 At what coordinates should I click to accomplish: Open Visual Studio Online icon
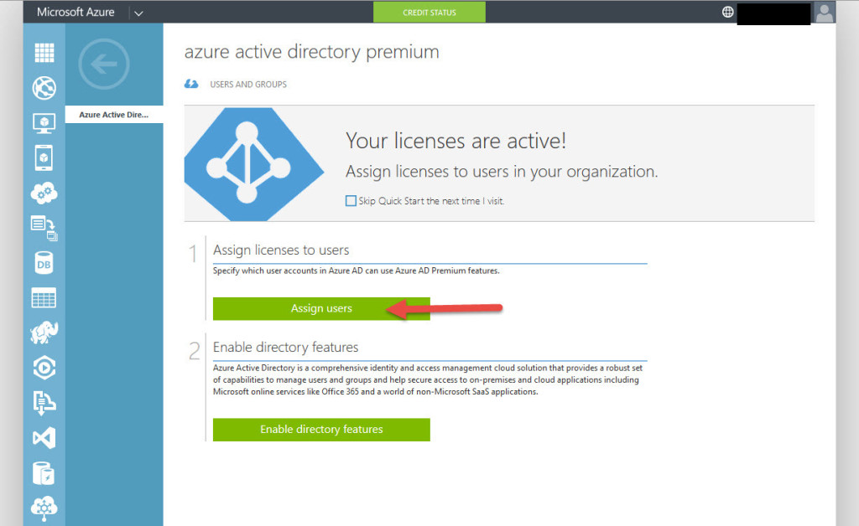pos(44,437)
